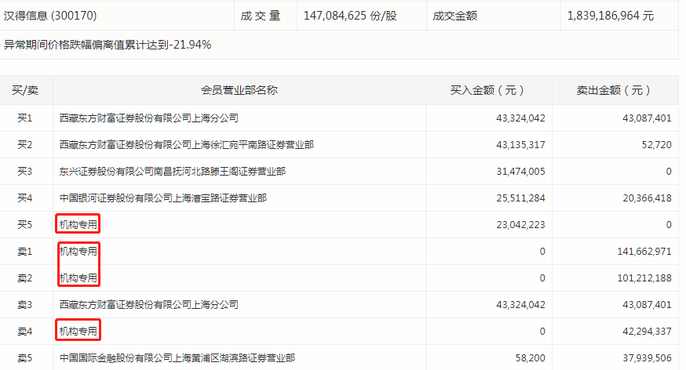Viewport: 686px width, 370px height.
Task: Select the 卖2 row label
Action: 25,277
